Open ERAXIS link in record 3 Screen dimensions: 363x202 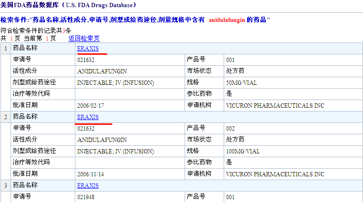(x=88, y=186)
